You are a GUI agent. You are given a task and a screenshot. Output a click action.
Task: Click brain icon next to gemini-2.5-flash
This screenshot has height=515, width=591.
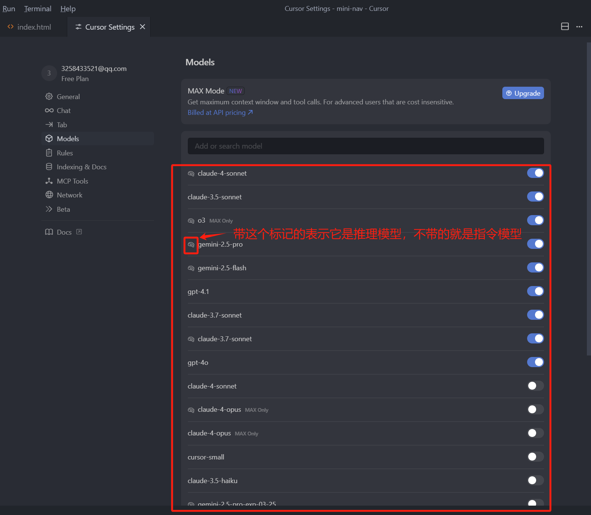click(x=191, y=268)
